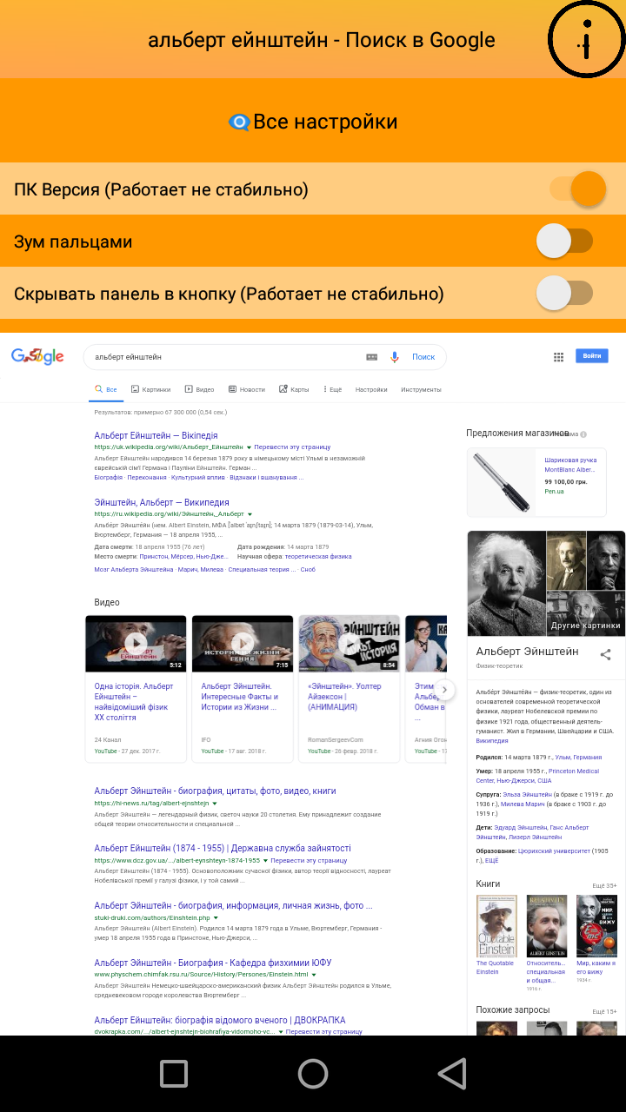
Task: Tap the Android recent apps square button
Action: click(174, 1074)
